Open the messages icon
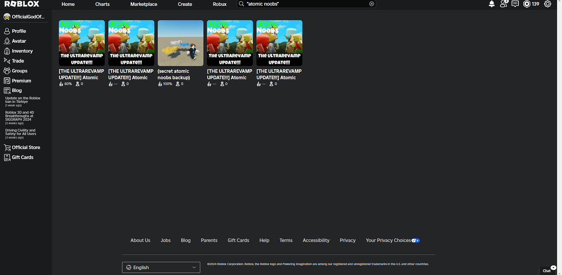This screenshot has width=562, height=275. [515, 4]
